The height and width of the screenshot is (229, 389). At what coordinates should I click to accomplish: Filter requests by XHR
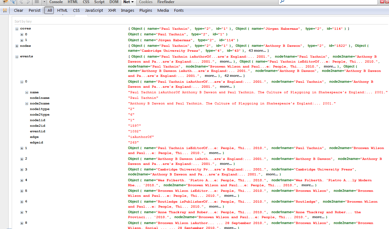click(112, 10)
